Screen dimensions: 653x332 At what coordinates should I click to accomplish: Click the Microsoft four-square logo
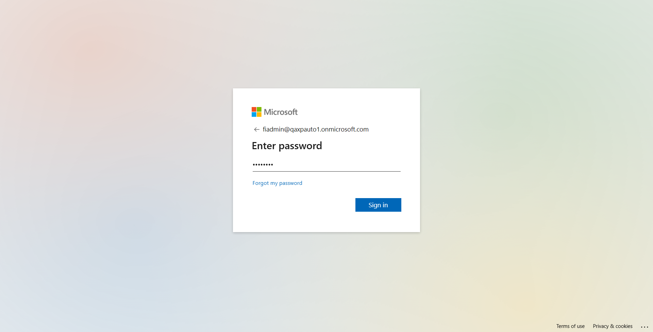(256, 112)
